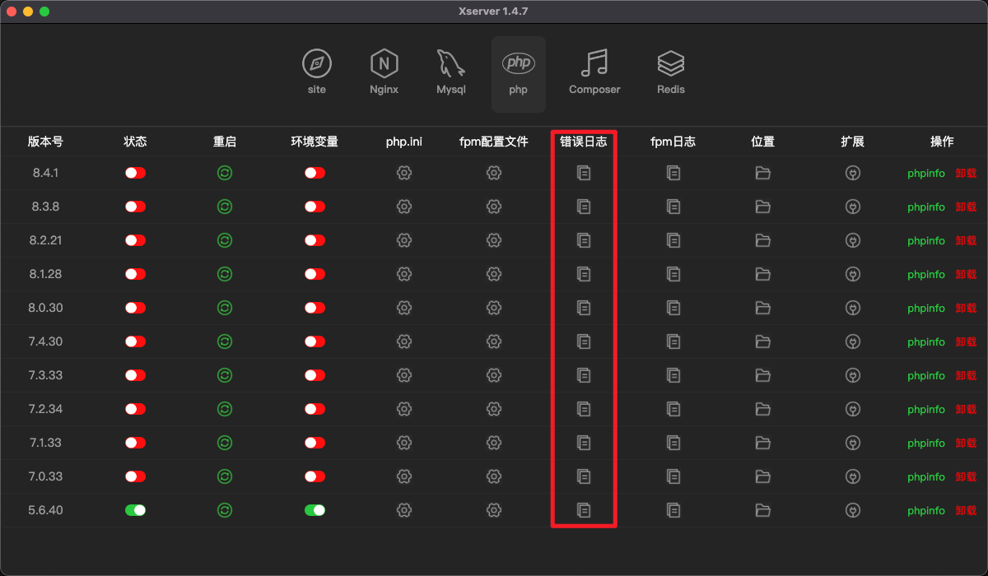Open install folder for PHP 8.4.1
The width and height of the screenshot is (988, 576).
point(763,173)
